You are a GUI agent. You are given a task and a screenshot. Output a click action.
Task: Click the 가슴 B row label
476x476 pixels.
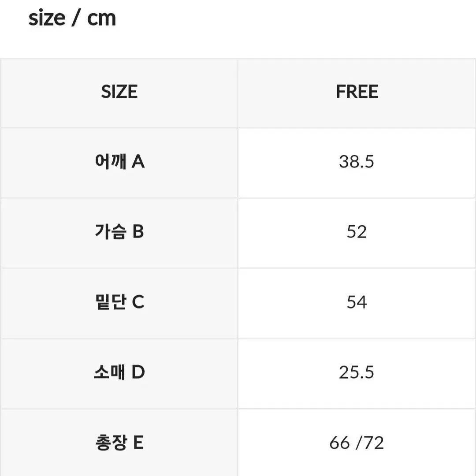[x=119, y=231]
